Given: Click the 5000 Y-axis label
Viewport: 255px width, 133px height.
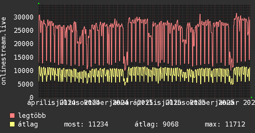Looking at the screenshot, I should (x=26, y=84).
